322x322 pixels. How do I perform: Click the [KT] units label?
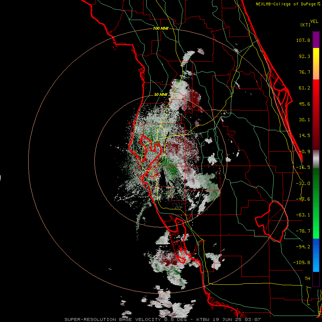(x=306, y=25)
